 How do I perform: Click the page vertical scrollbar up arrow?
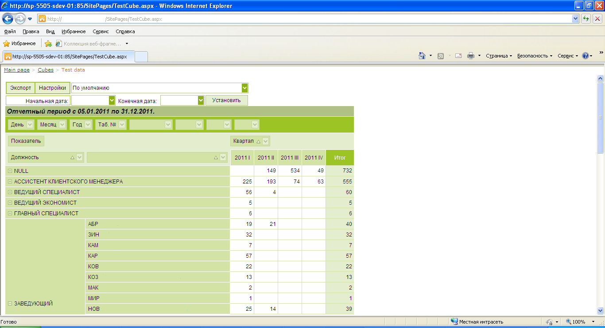(601, 79)
